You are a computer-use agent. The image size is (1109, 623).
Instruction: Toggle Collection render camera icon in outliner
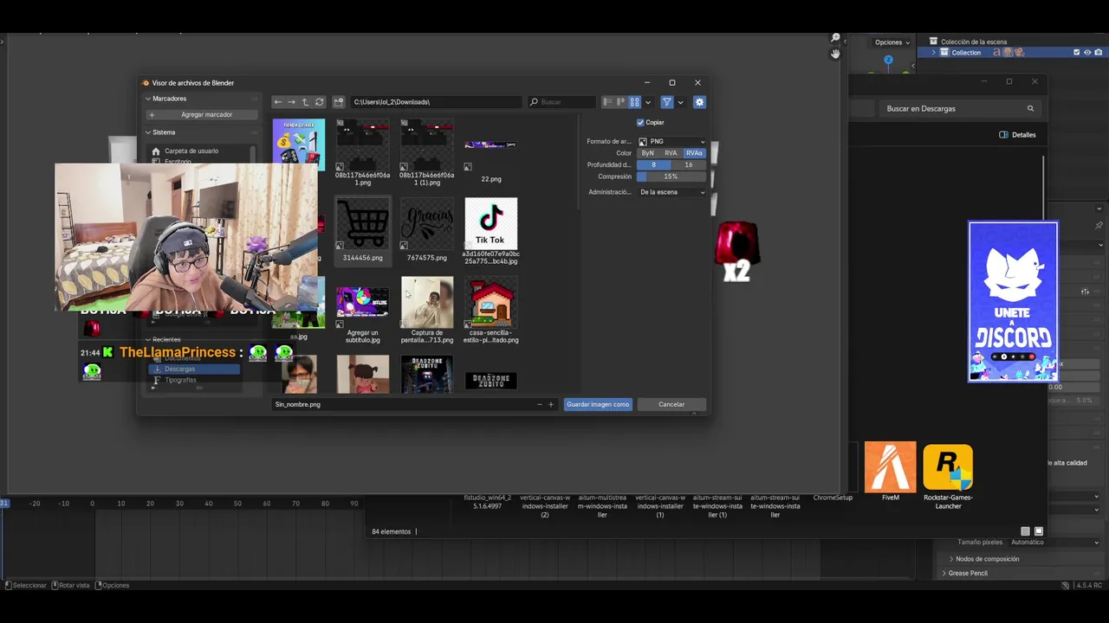(1099, 53)
